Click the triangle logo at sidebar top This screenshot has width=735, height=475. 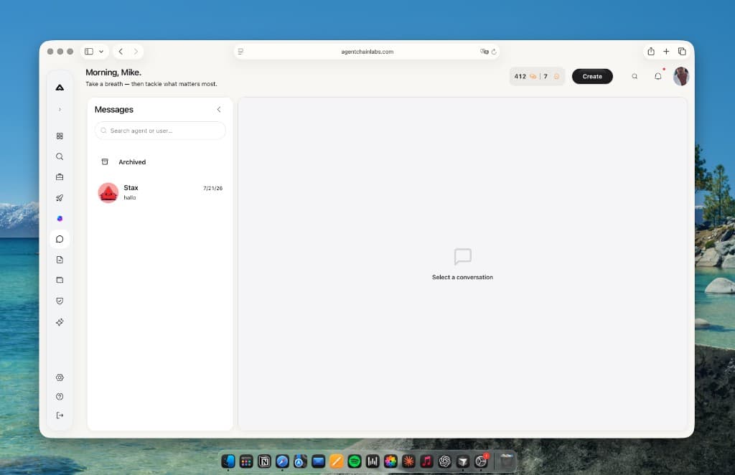pos(60,88)
